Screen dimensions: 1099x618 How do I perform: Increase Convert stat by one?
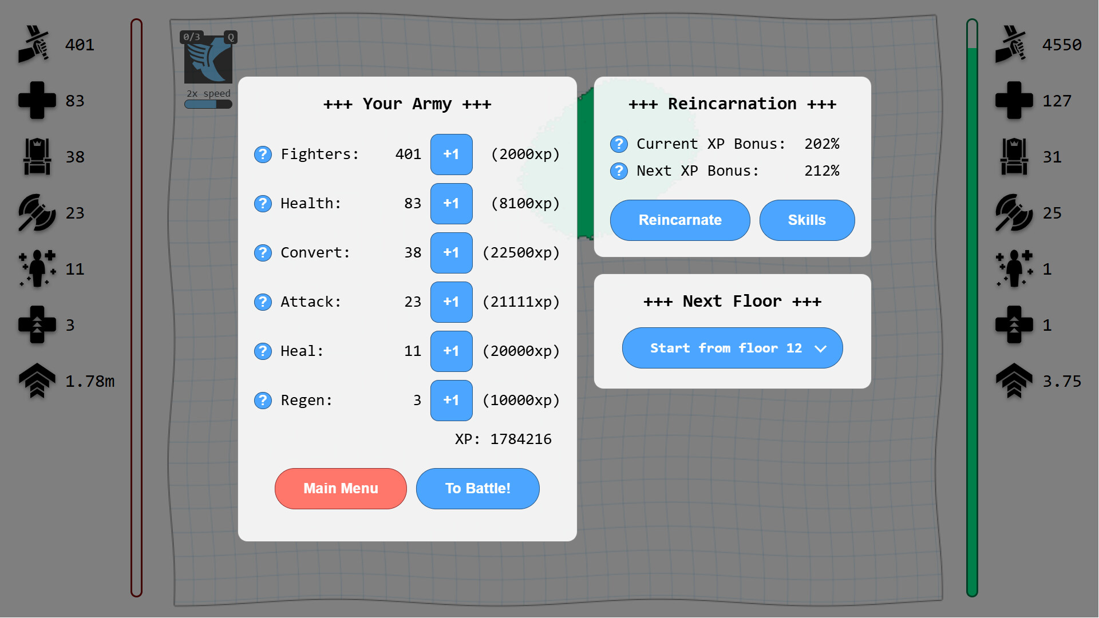(451, 253)
